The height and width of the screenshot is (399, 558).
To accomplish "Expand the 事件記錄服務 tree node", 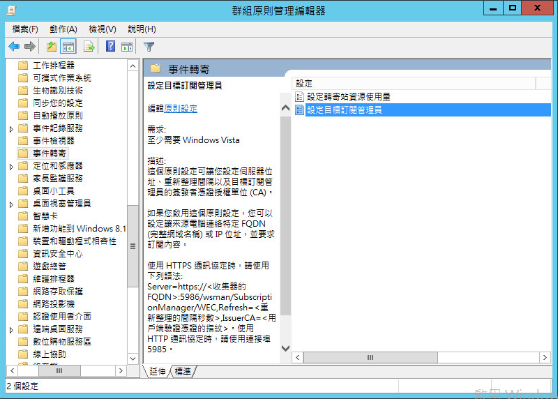I will click(x=11, y=129).
